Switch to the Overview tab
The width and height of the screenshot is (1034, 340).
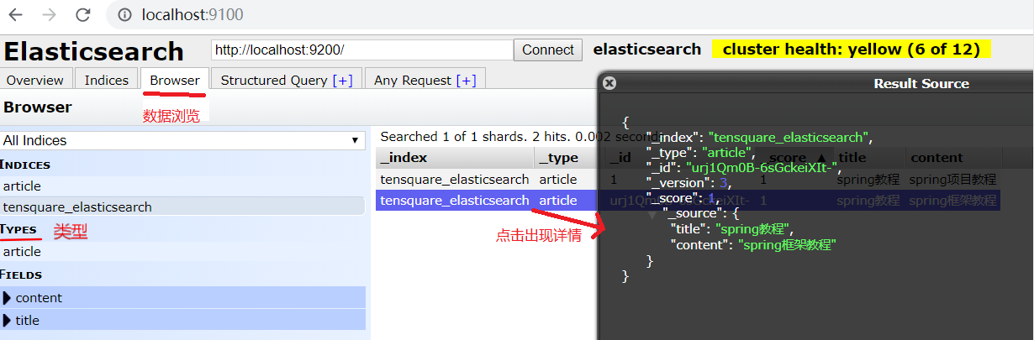click(35, 80)
